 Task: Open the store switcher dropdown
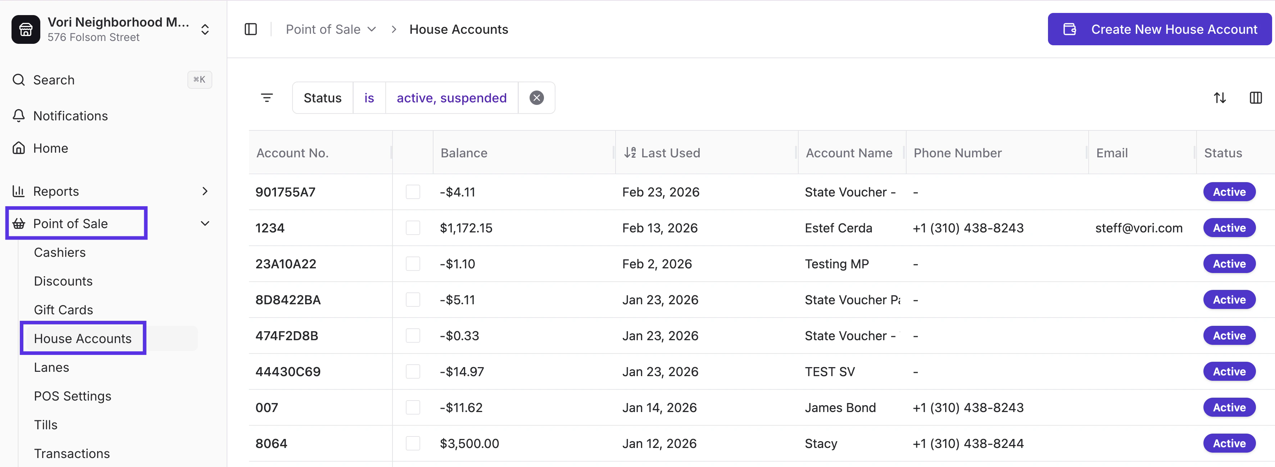205,30
